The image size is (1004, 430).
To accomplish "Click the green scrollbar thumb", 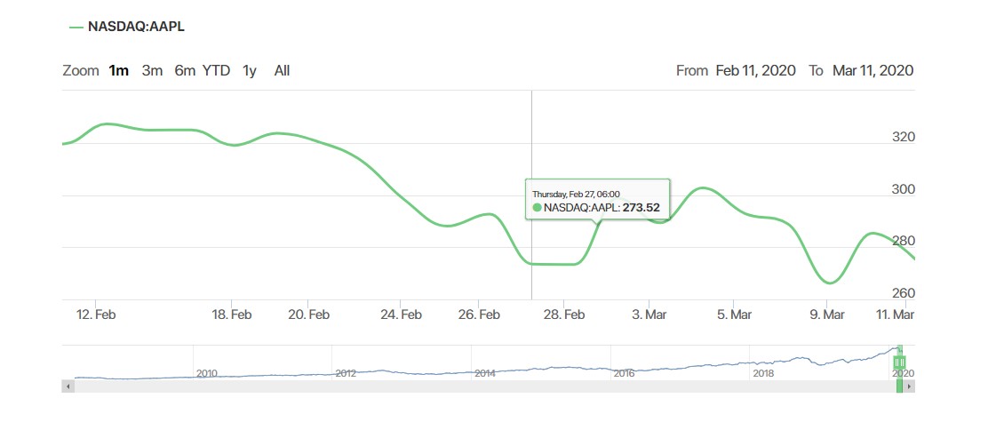I will (900, 386).
